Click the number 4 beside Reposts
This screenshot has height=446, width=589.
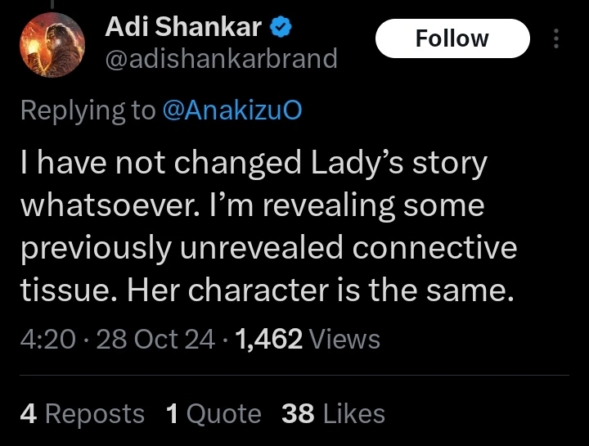[x=28, y=413]
